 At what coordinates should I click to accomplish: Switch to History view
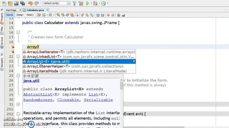pos(30,15)
